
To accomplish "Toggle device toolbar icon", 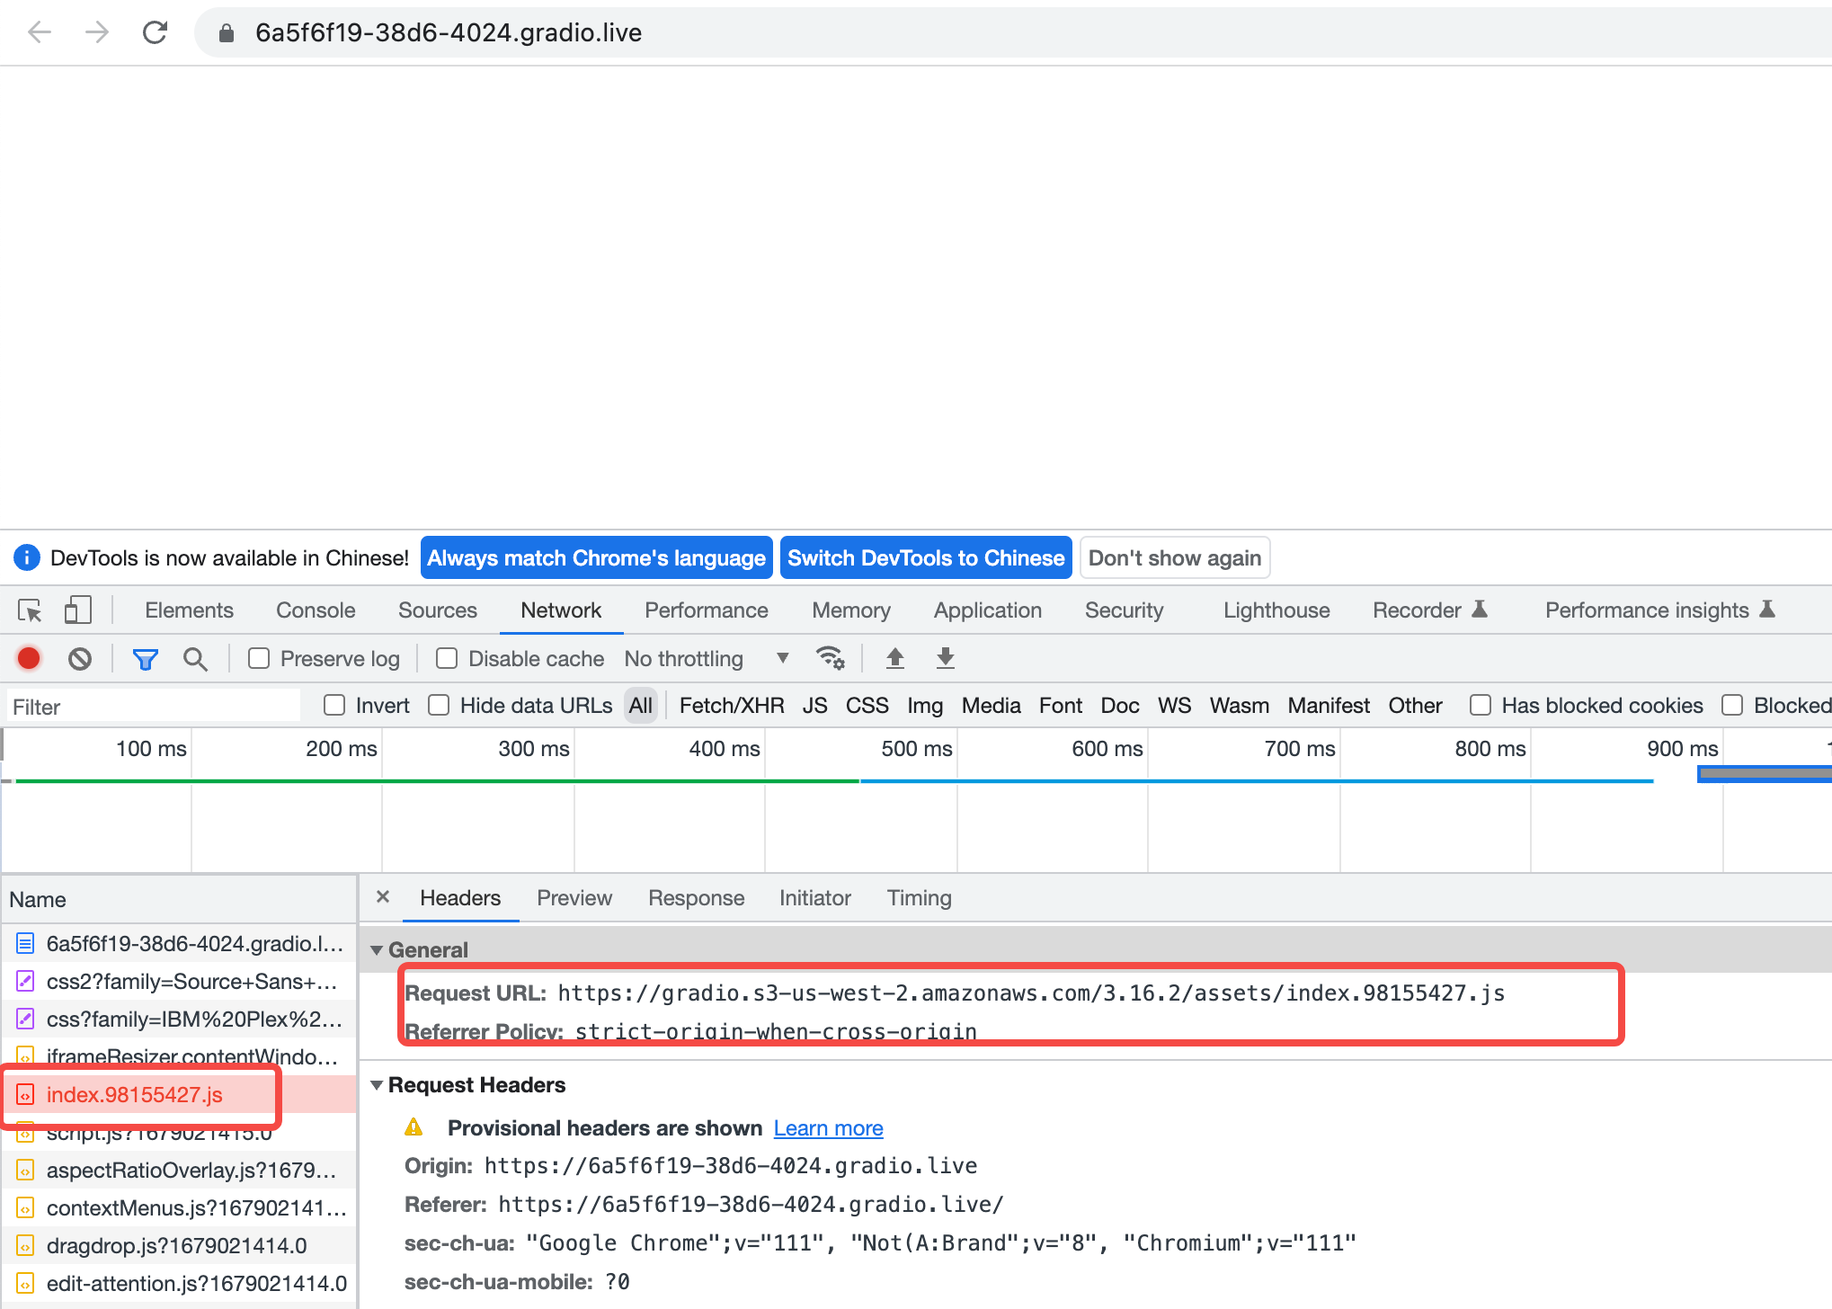I will pos(77,610).
